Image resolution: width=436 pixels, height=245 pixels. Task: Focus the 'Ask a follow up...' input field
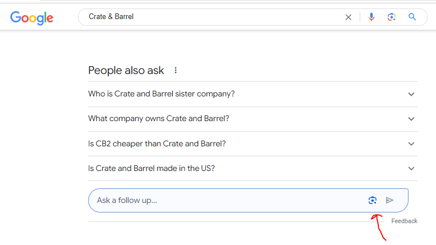224,200
